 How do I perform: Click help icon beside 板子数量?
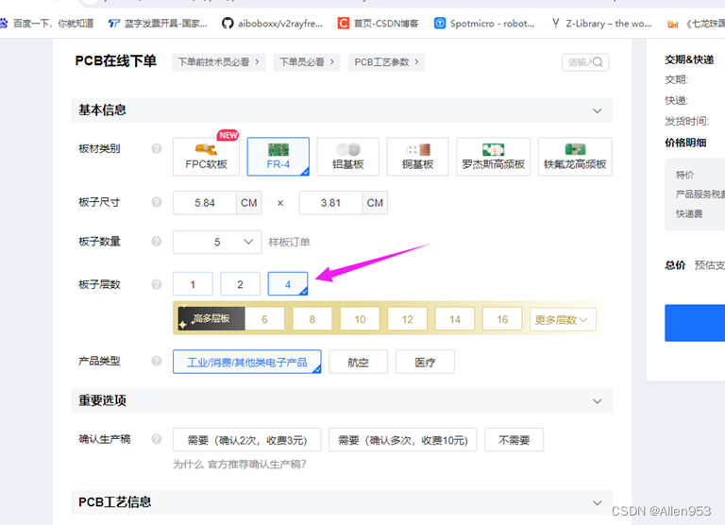pyautogui.click(x=157, y=242)
